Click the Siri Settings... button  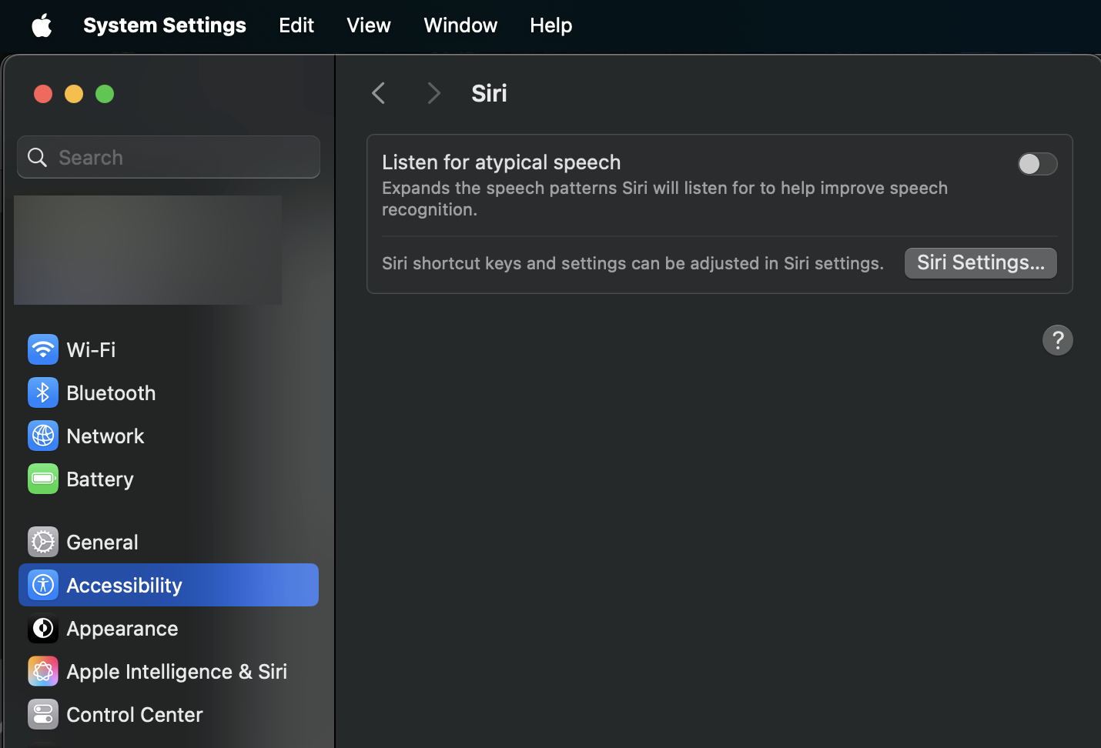click(x=980, y=262)
